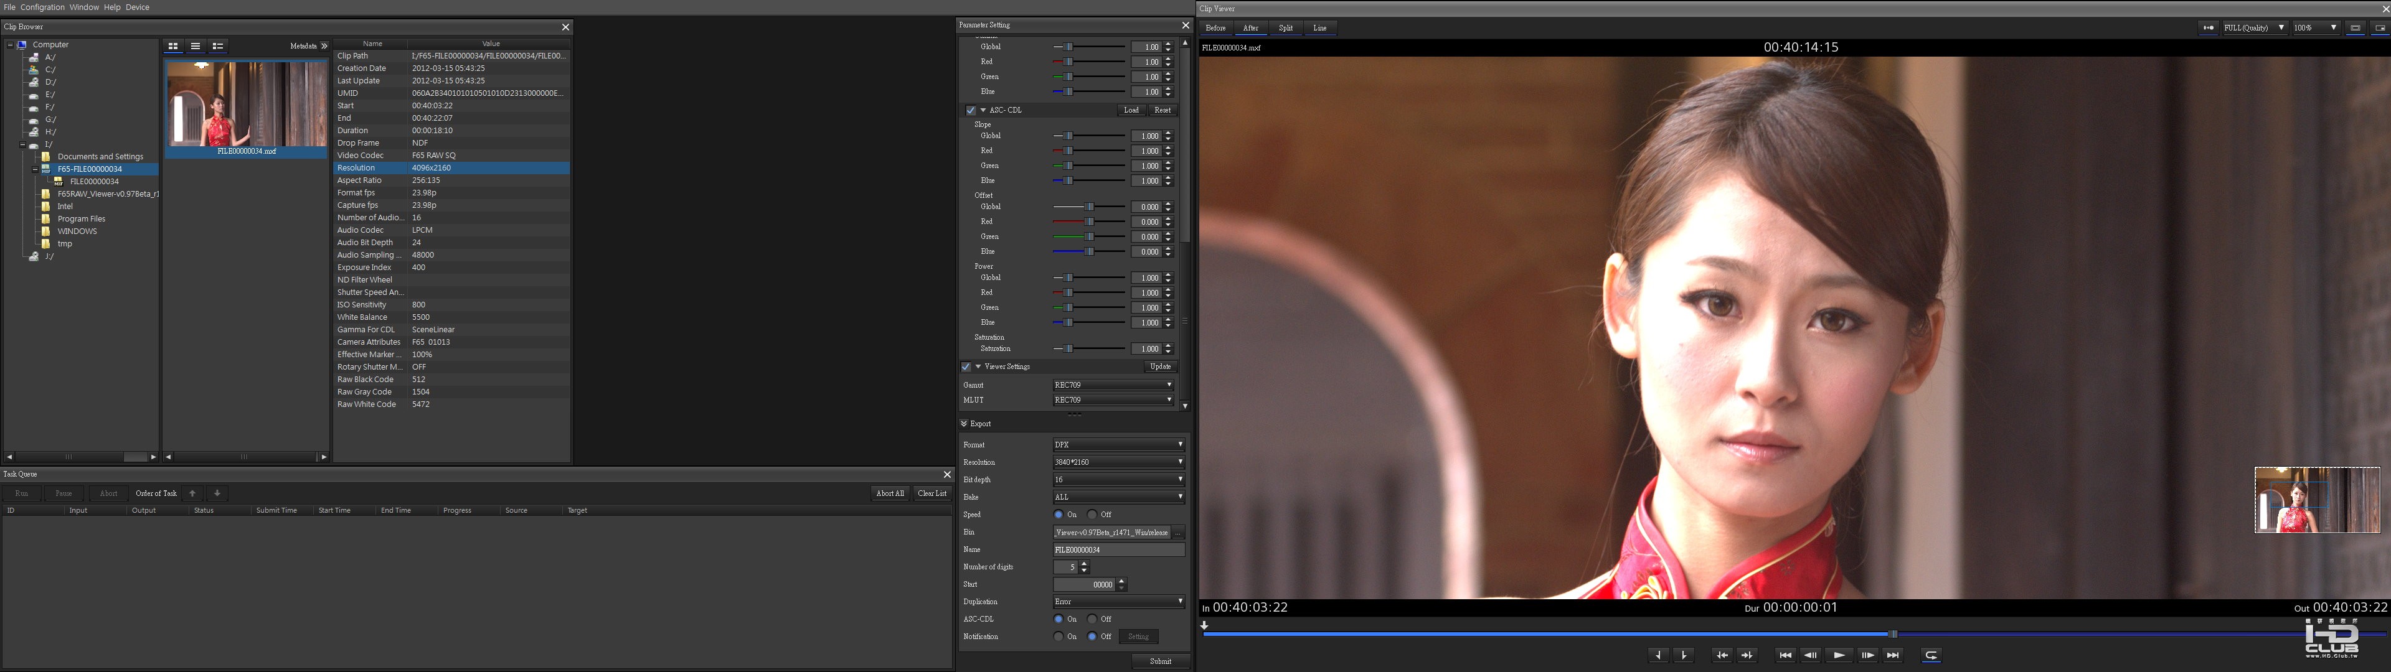Switch clip browser to thumbnail grid view
The width and height of the screenshot is (2391, 672).
[x=172, y=47]
